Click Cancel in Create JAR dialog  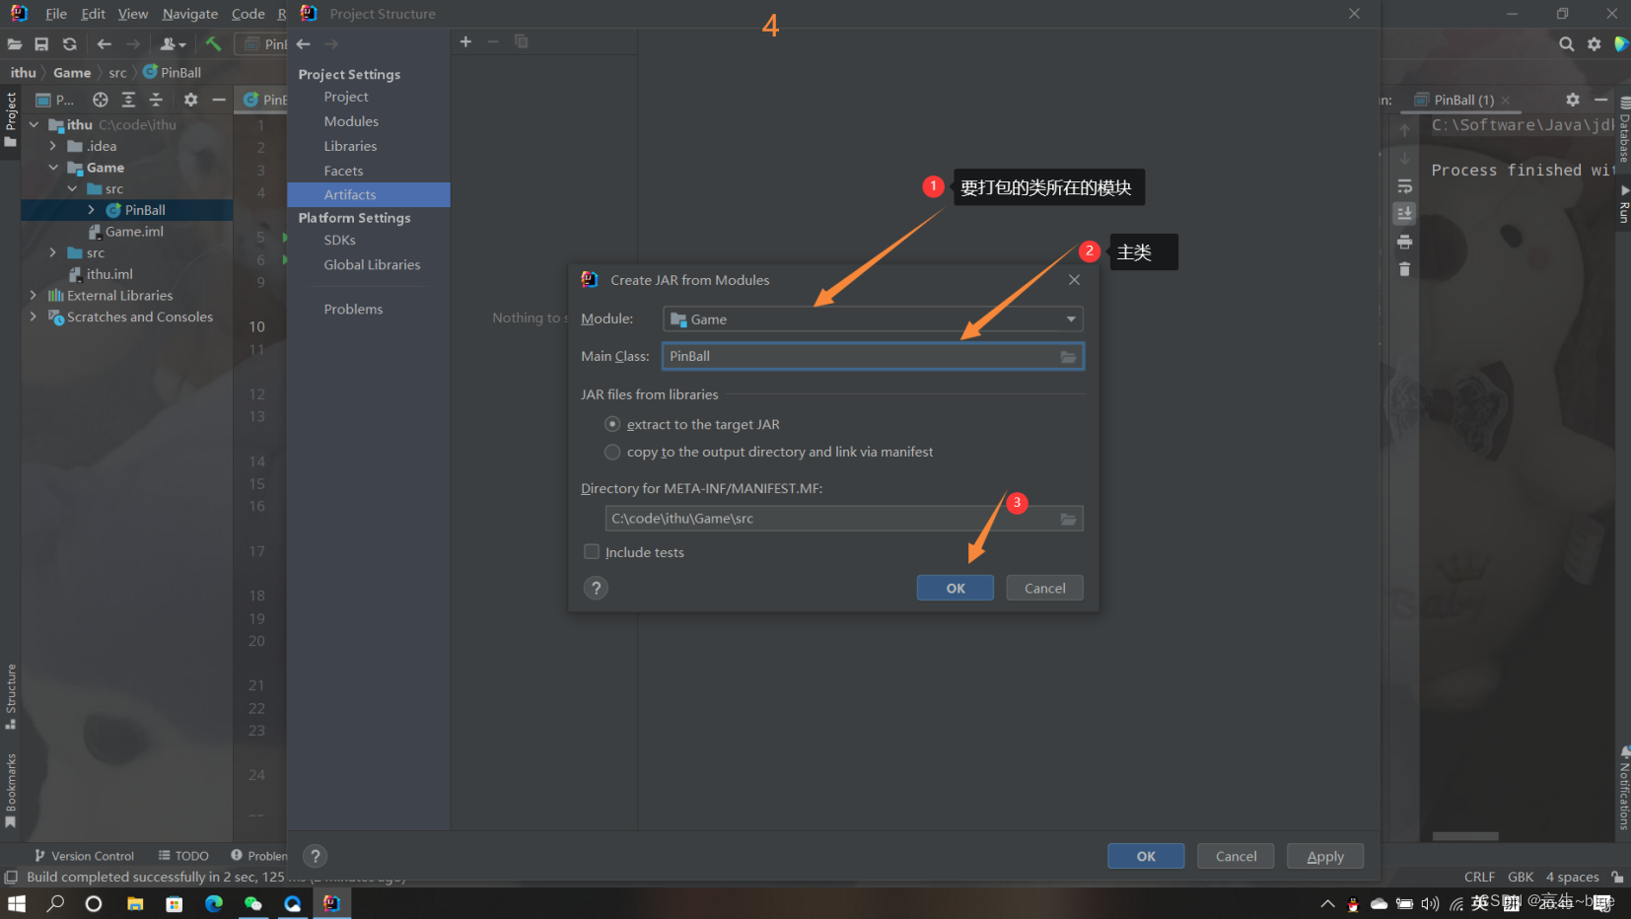pos(1044,589)
